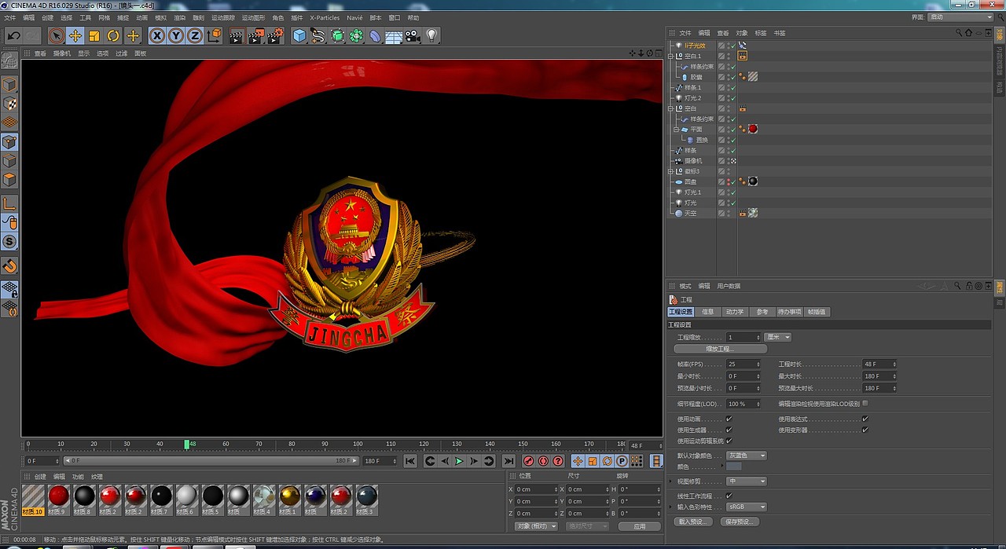
Task: Click the 载入预设... button
Action: 693,522
